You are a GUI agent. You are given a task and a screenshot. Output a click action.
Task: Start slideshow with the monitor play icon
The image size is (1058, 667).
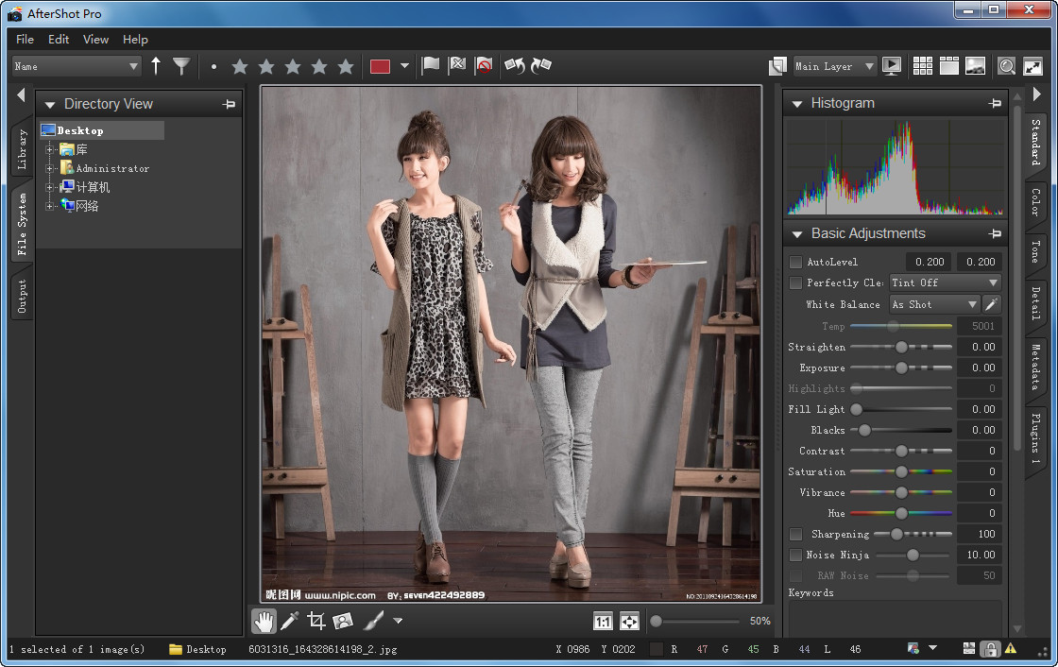click(x=891, y=66)
